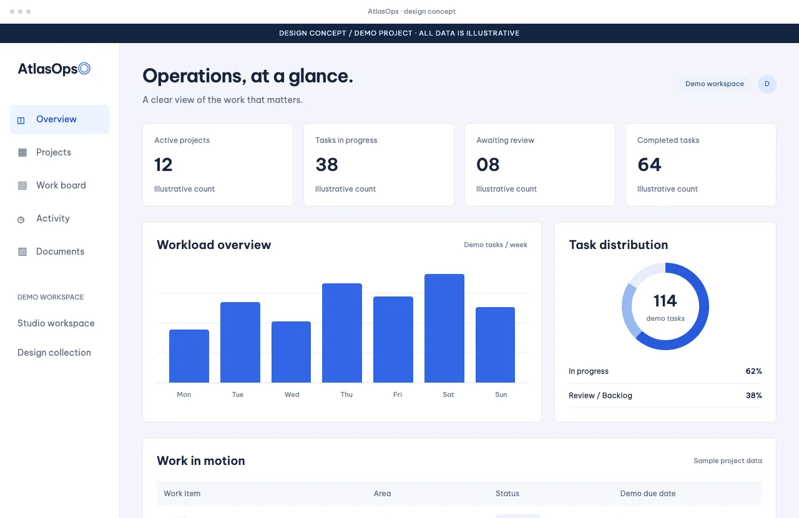This screenshot has width=799, height=518.
Task: Click the Task distribution donut chart
Action: click(x=665, y=306)
